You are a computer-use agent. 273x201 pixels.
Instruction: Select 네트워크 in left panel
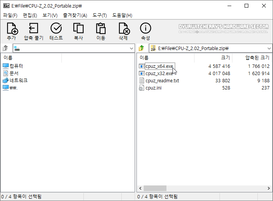coord(19,80)
